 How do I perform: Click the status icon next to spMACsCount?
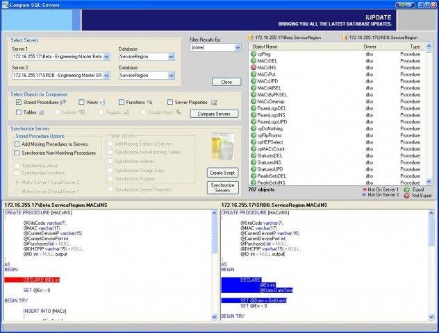254,148
